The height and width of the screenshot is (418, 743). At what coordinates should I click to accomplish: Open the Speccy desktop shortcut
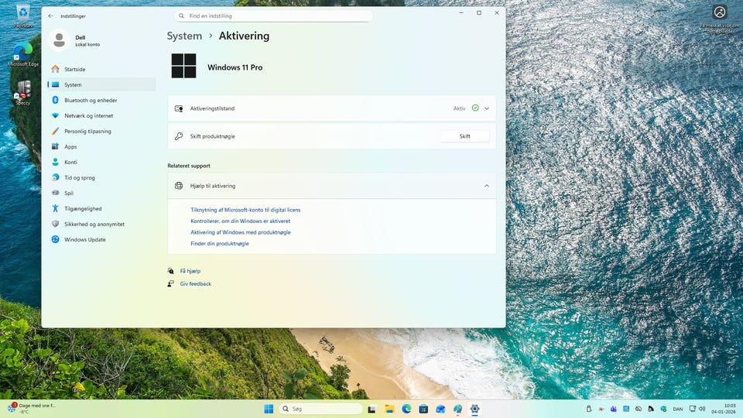pos(23,90)
